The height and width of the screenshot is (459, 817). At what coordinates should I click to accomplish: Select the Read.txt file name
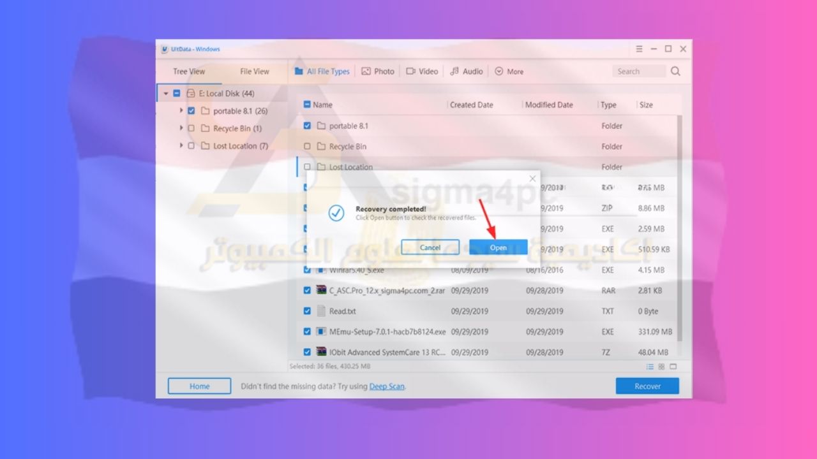343,311
